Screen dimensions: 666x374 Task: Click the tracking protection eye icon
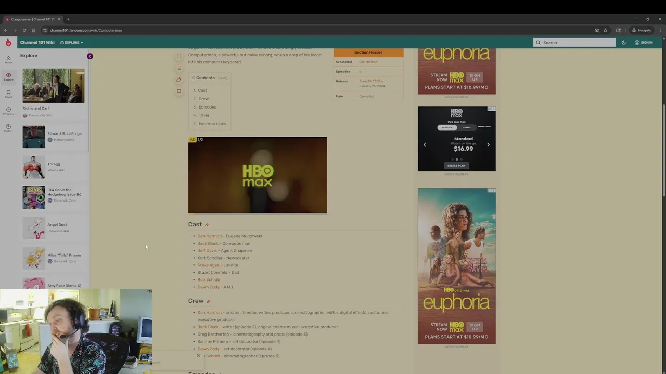point(597,30)
